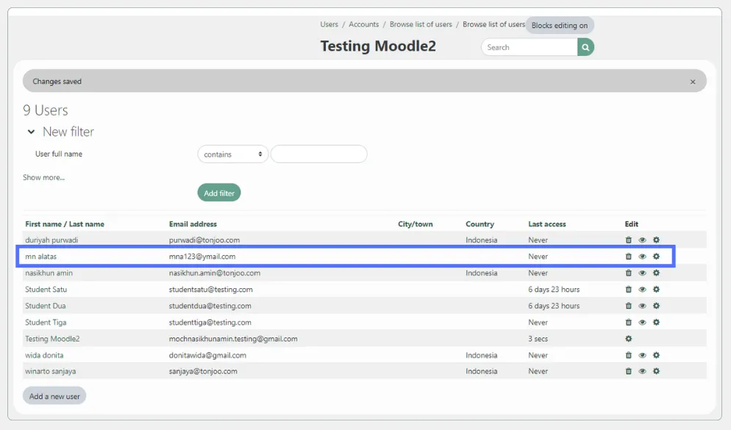Screen dimensions: 731x430
Task: Open the contains condition dropdown
Action: [x=232, y=154]
